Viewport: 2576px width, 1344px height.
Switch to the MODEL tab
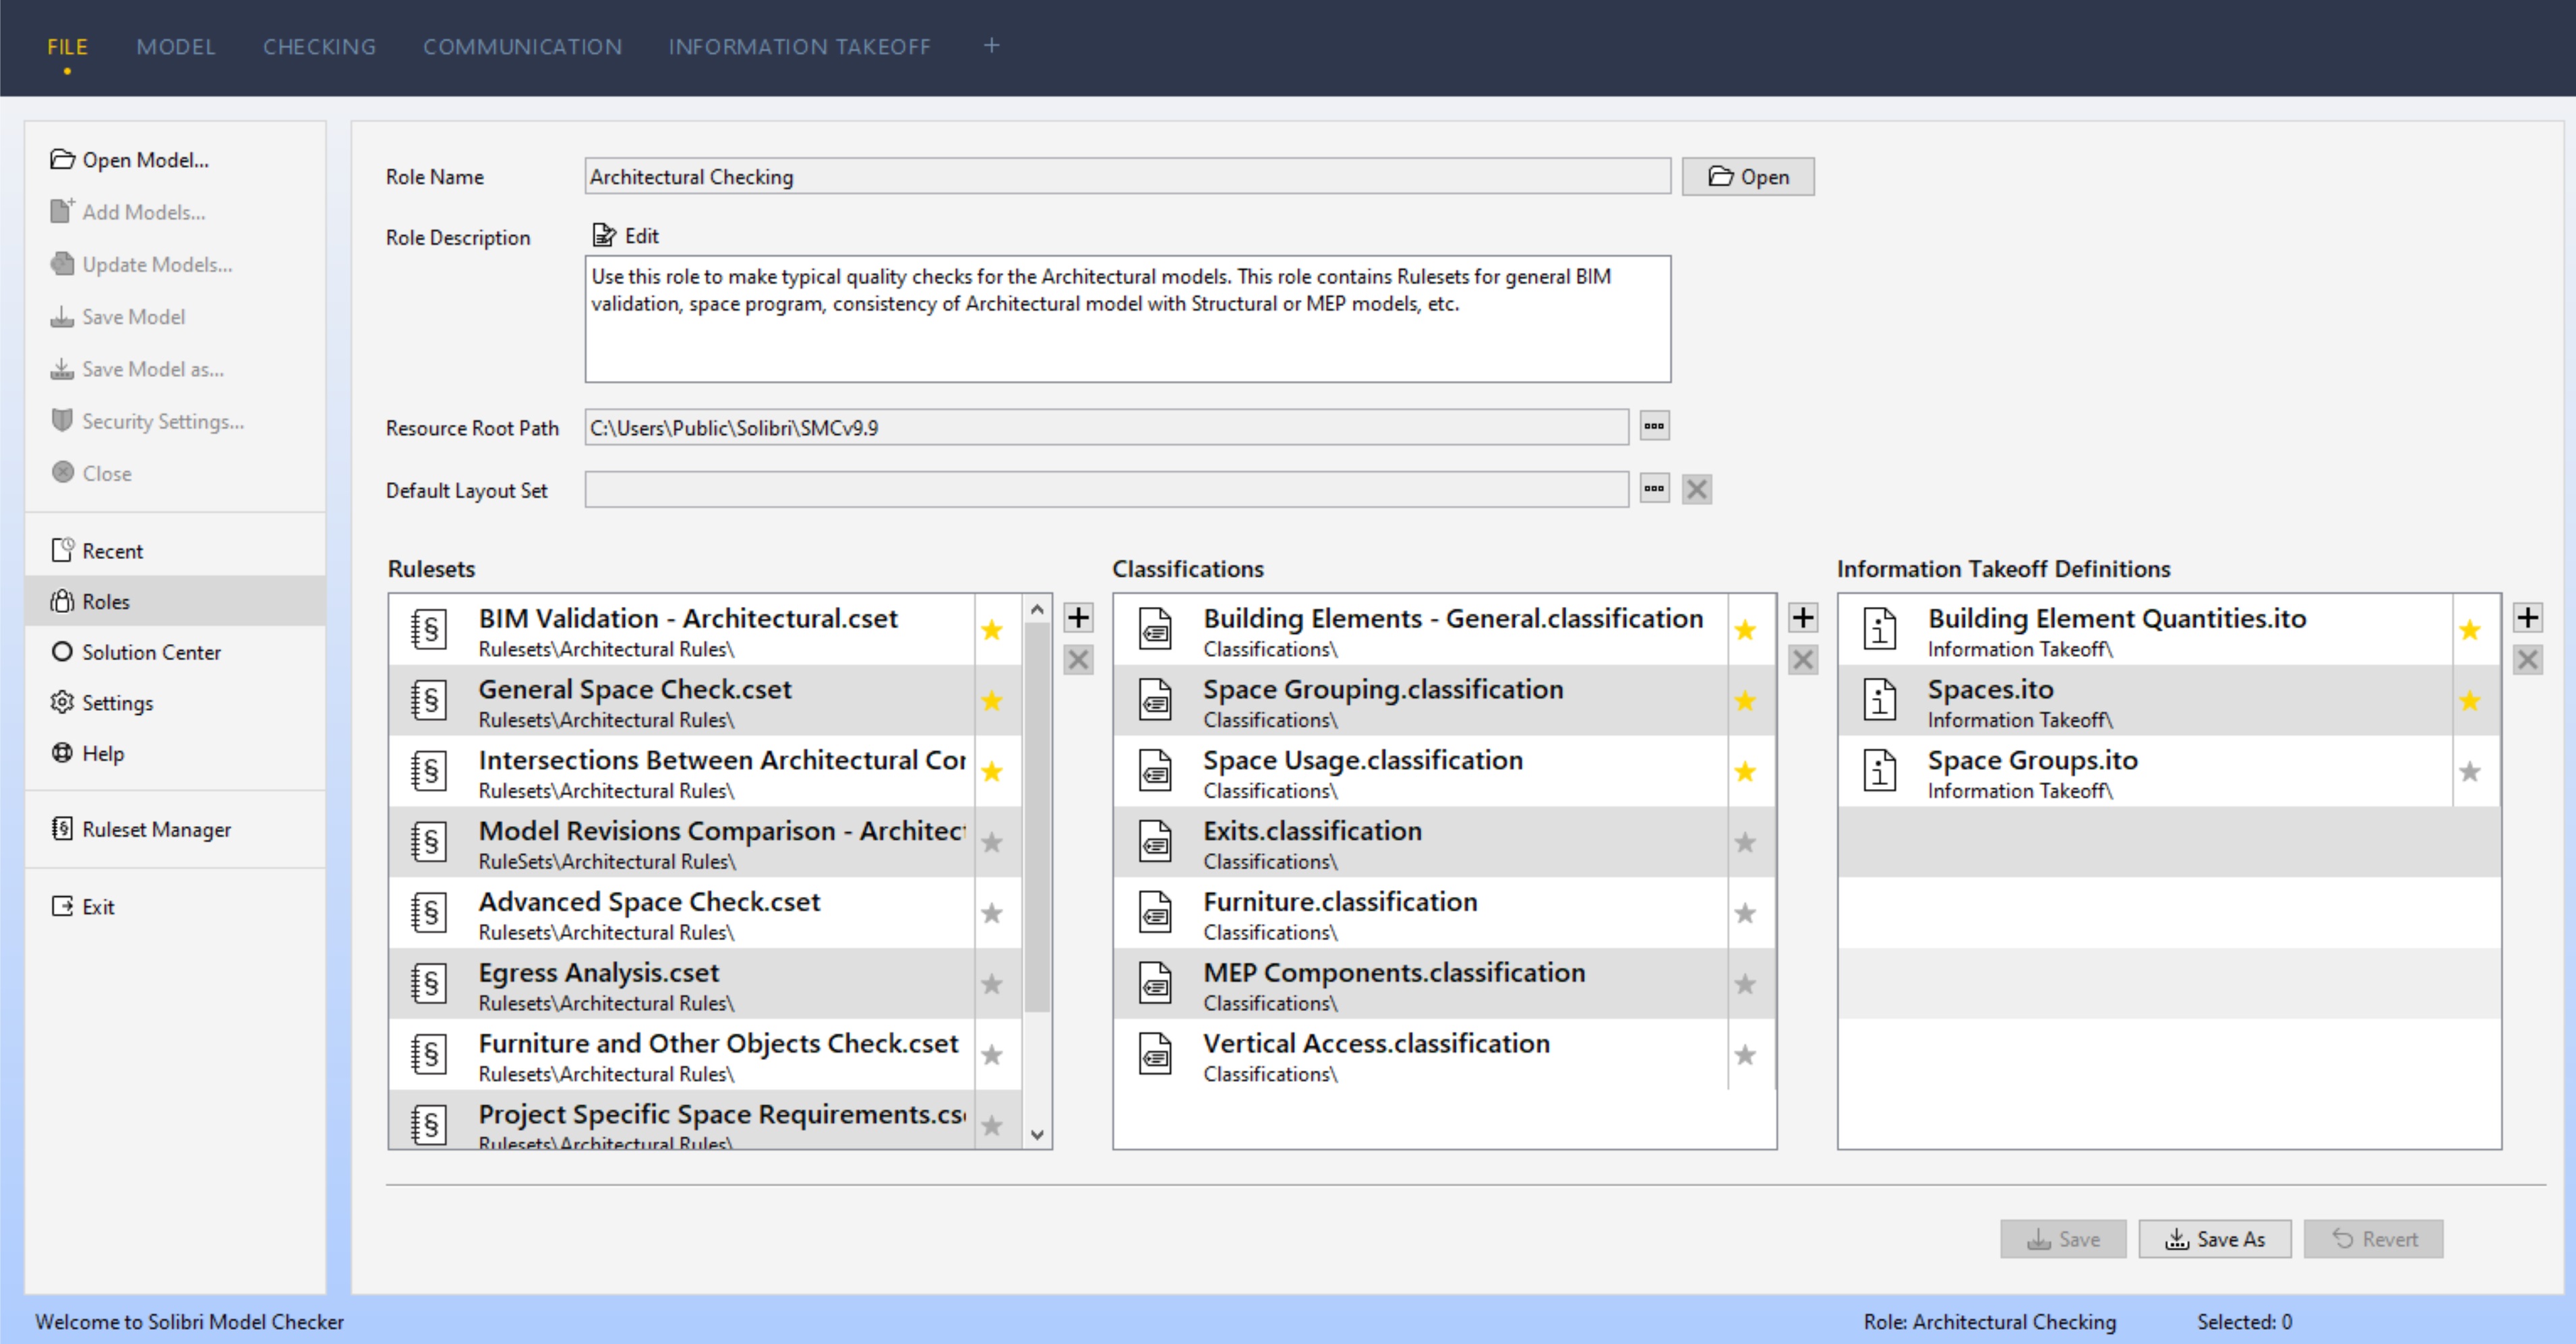click(176, 47)
